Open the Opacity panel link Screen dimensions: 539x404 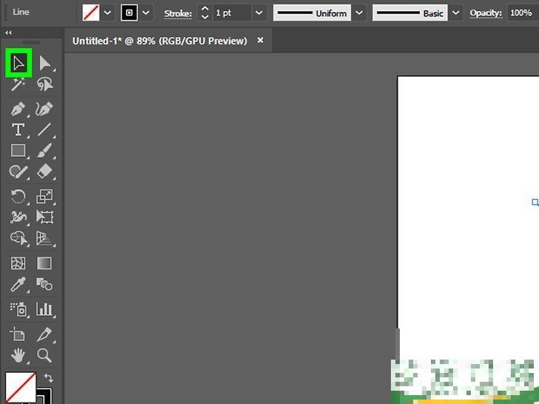[486, 13]
